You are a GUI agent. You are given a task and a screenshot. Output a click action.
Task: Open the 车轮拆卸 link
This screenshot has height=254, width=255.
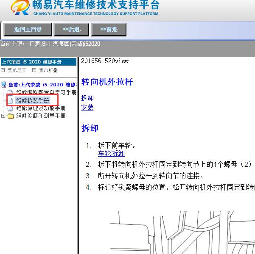(x=112, y=153)
